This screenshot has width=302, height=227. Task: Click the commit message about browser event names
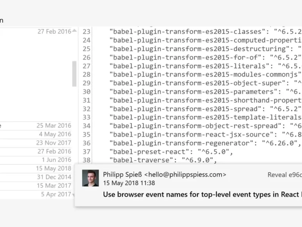202,194
